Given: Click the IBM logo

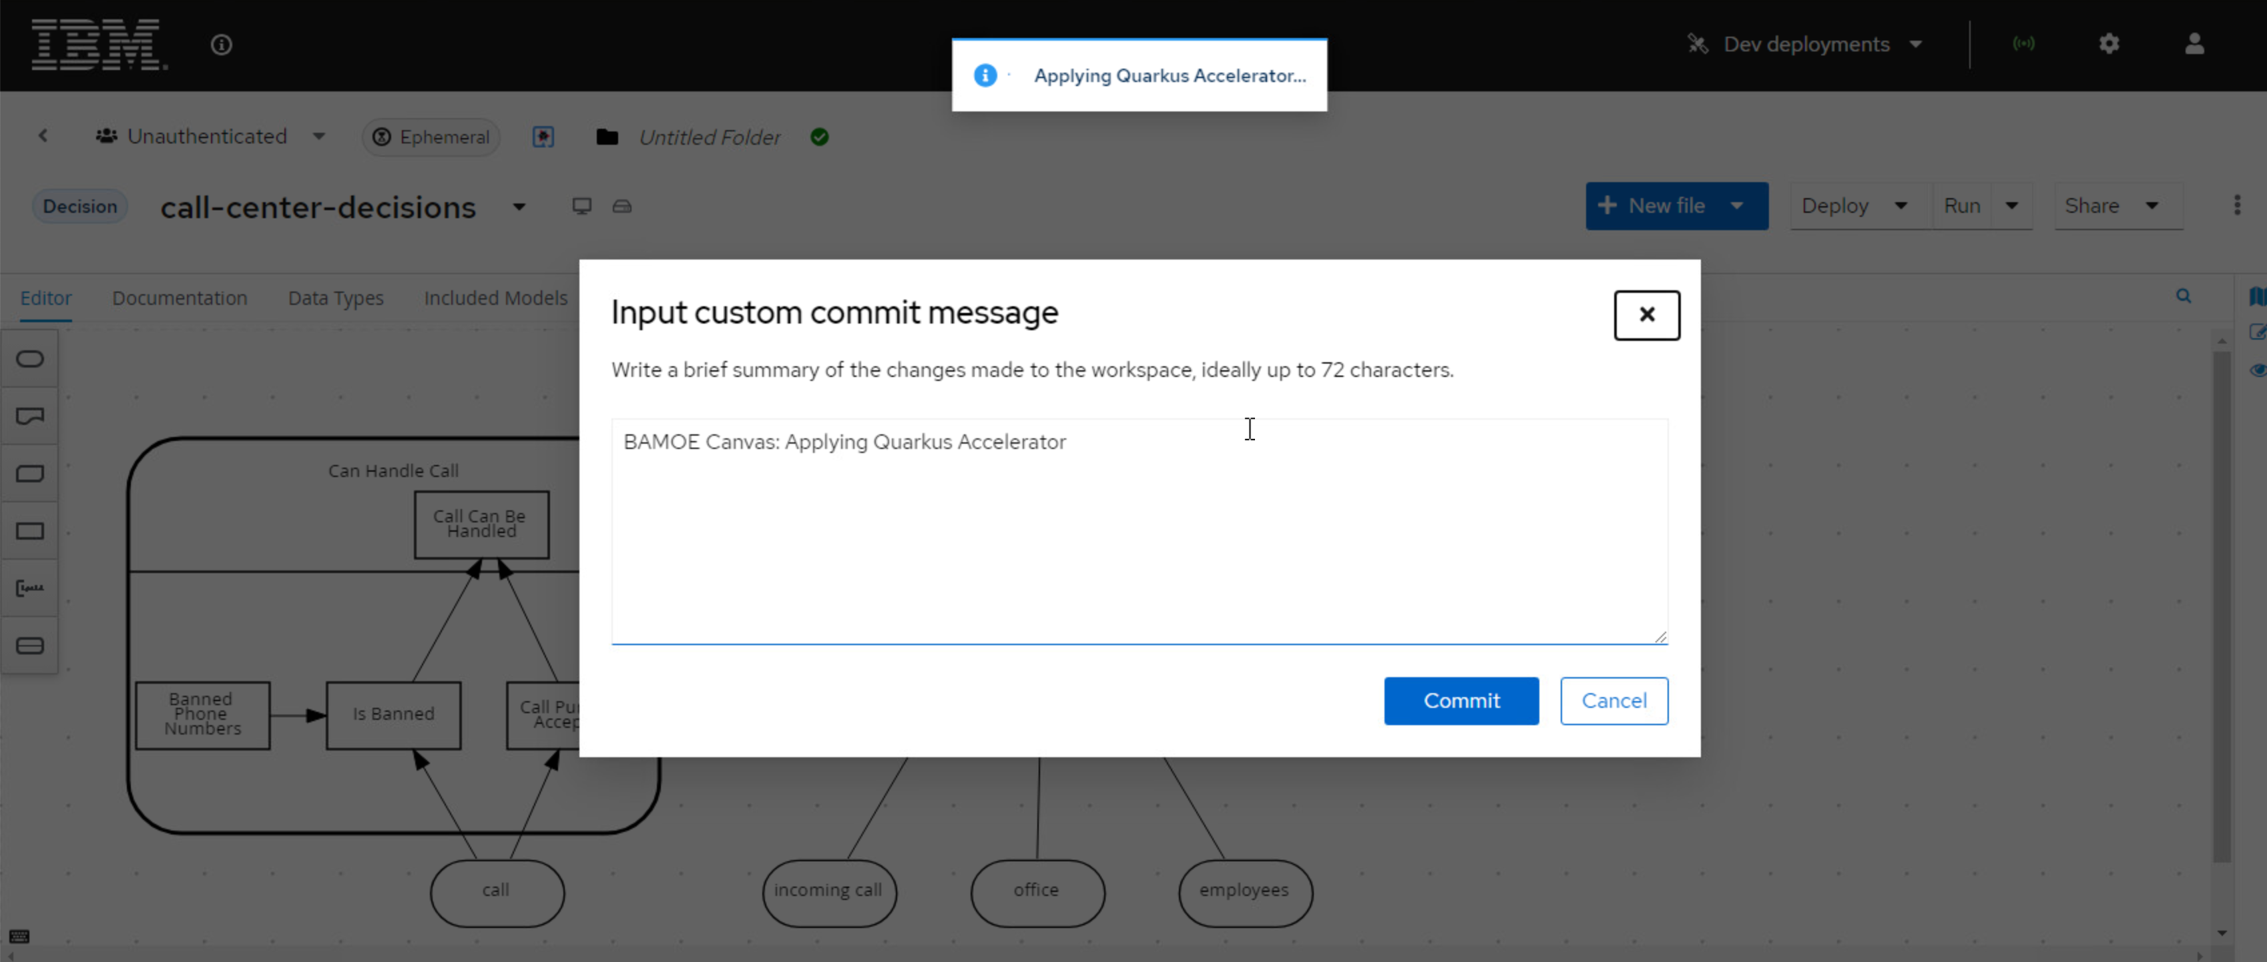Looking at the screenshot, I should pos(99,44).
